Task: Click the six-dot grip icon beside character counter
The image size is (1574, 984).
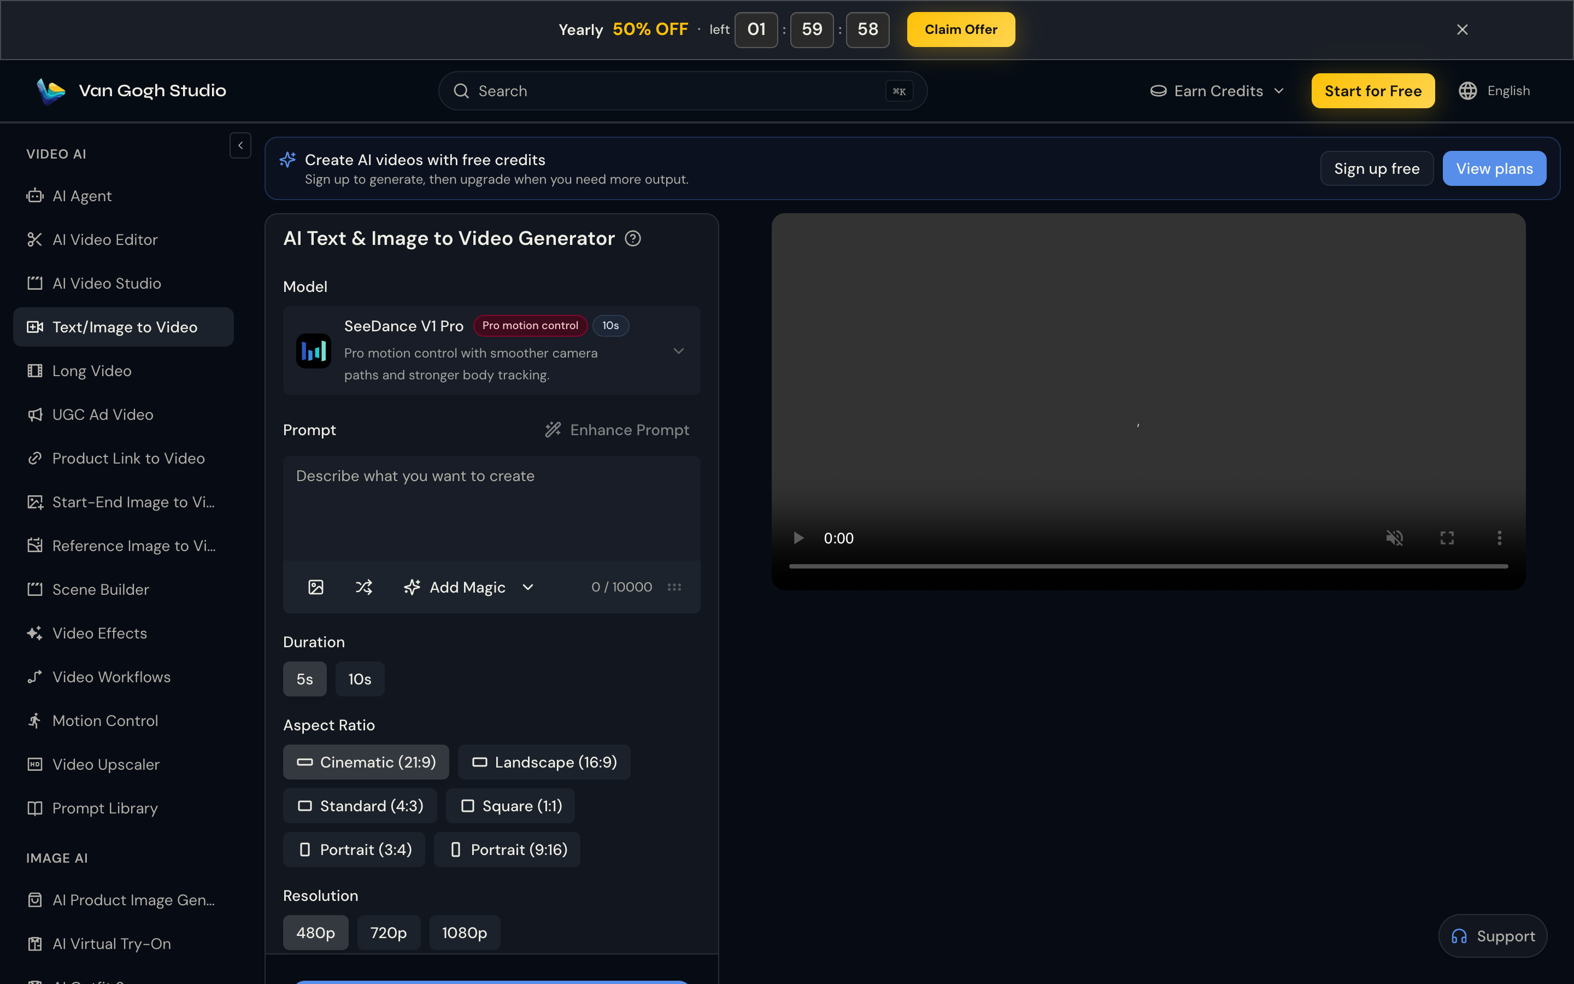Action: tap(674, 587)
